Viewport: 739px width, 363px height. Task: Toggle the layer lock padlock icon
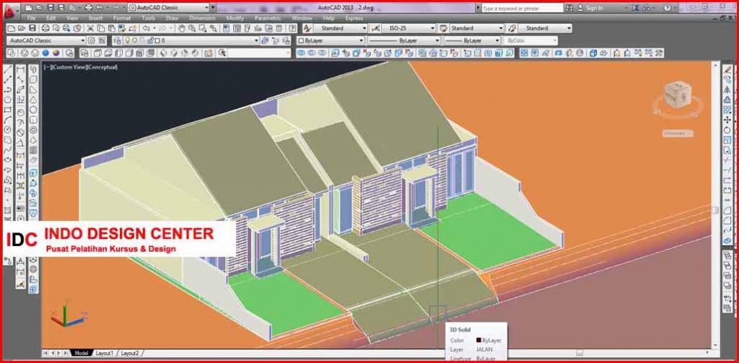coord(150,40)
